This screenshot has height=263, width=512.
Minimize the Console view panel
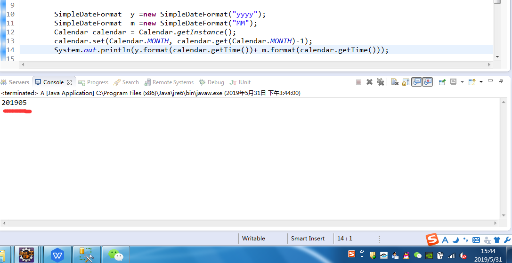click(x=490, y=81)
